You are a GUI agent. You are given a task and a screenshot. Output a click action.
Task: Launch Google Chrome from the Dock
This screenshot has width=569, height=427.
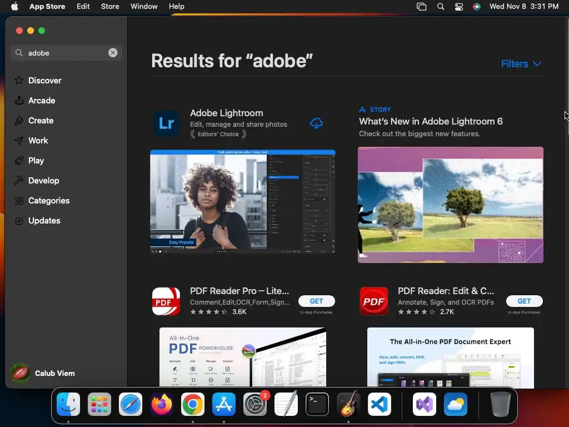click(x=193, y=404)
